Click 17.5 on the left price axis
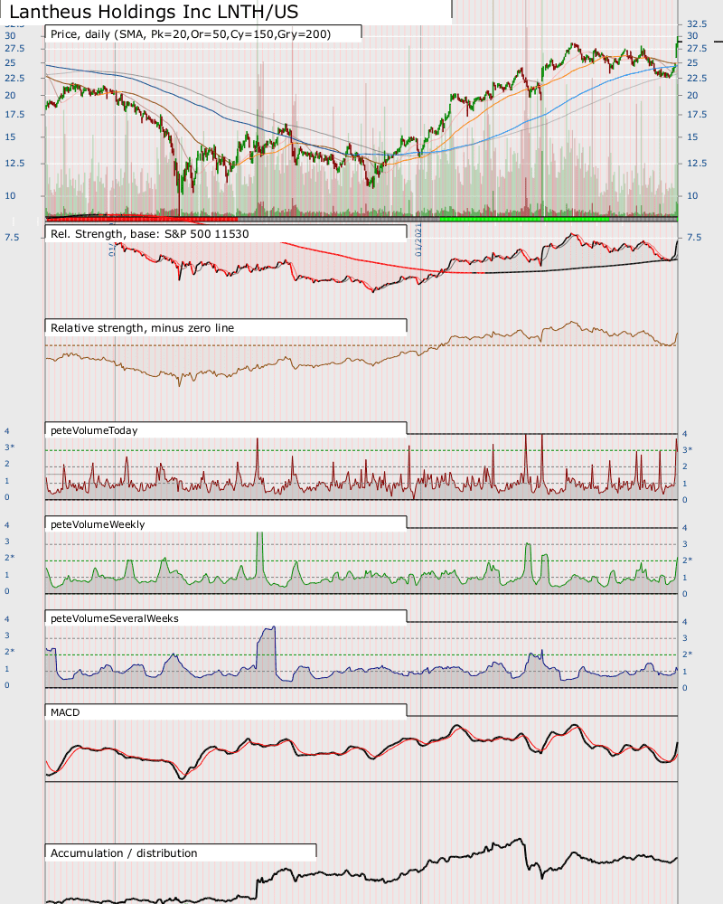723x904 pixels. [14, 115]
